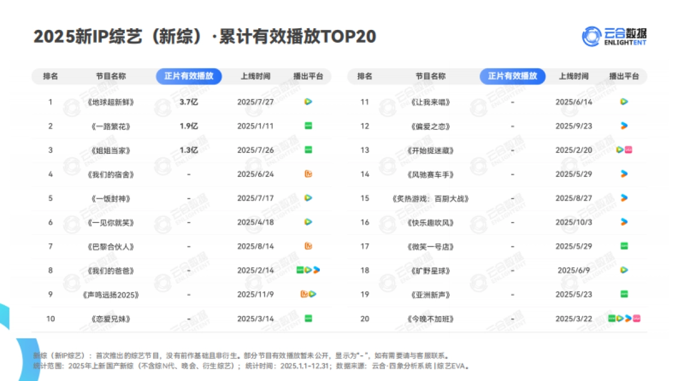Click the iQiyi icon for 《亚洲新声》

[x=624, y=294]
